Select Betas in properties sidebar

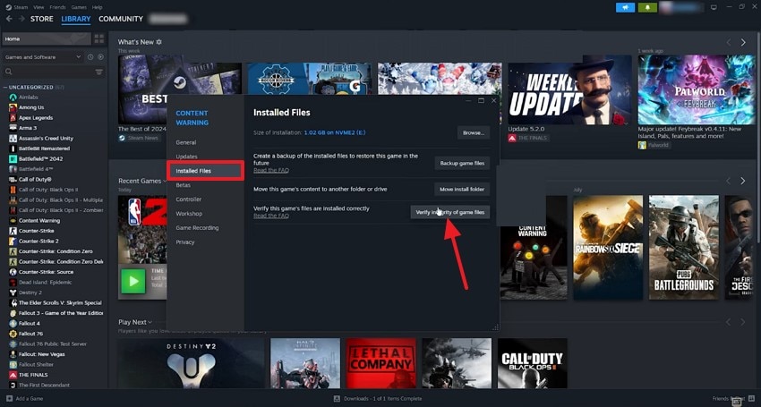[183, 185]
